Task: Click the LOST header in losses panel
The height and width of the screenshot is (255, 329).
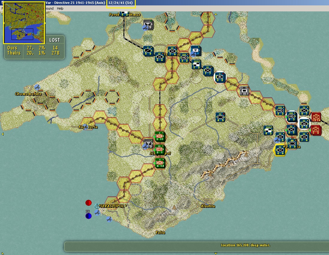Action: pyautogui.click(x=55, y=40)
